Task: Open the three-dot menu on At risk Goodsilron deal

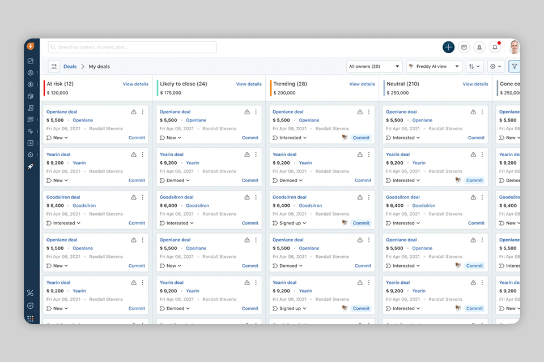Action: click(143, 197)
